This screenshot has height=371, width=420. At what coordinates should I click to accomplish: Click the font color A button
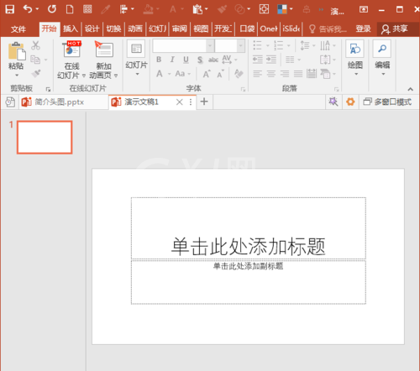click(160, 74)
